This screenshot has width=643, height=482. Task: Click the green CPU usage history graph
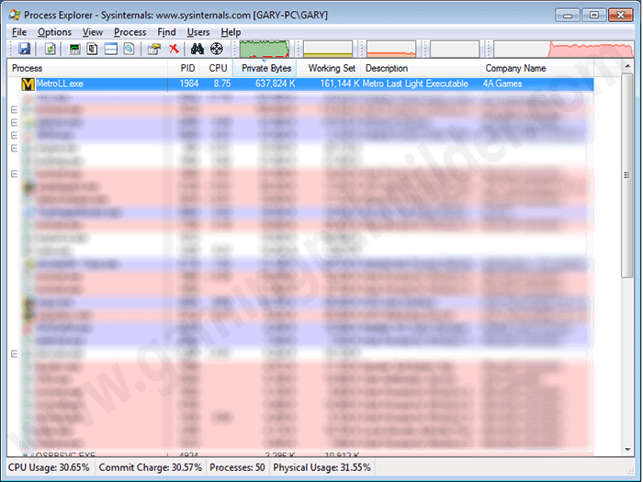coord(265,49)
